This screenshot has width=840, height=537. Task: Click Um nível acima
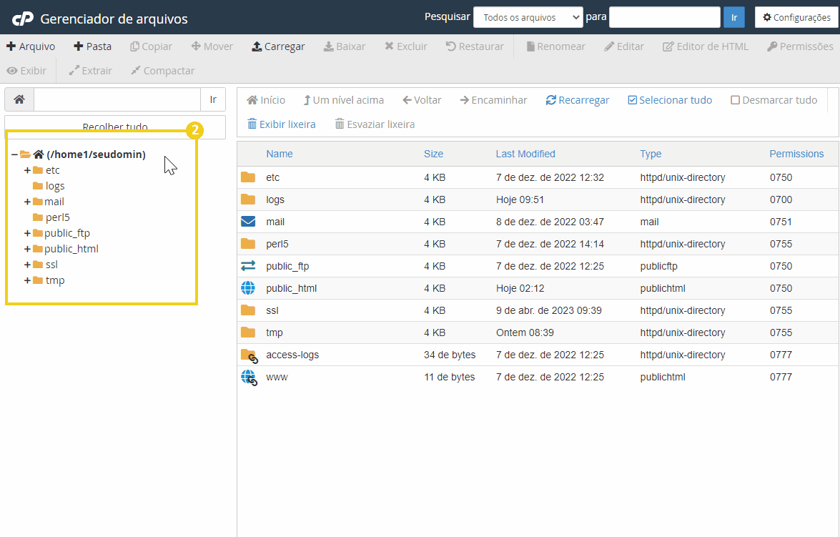coord(343,100)
